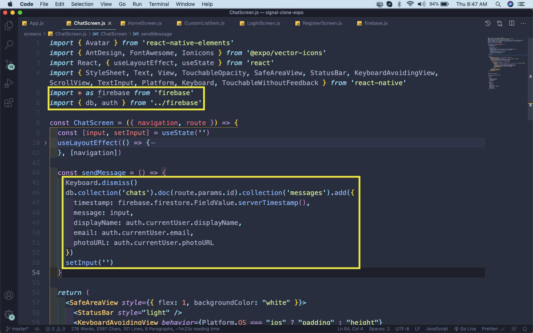
Task: Click the screens breadcrumb segment
Action: (x=33, y=34)
